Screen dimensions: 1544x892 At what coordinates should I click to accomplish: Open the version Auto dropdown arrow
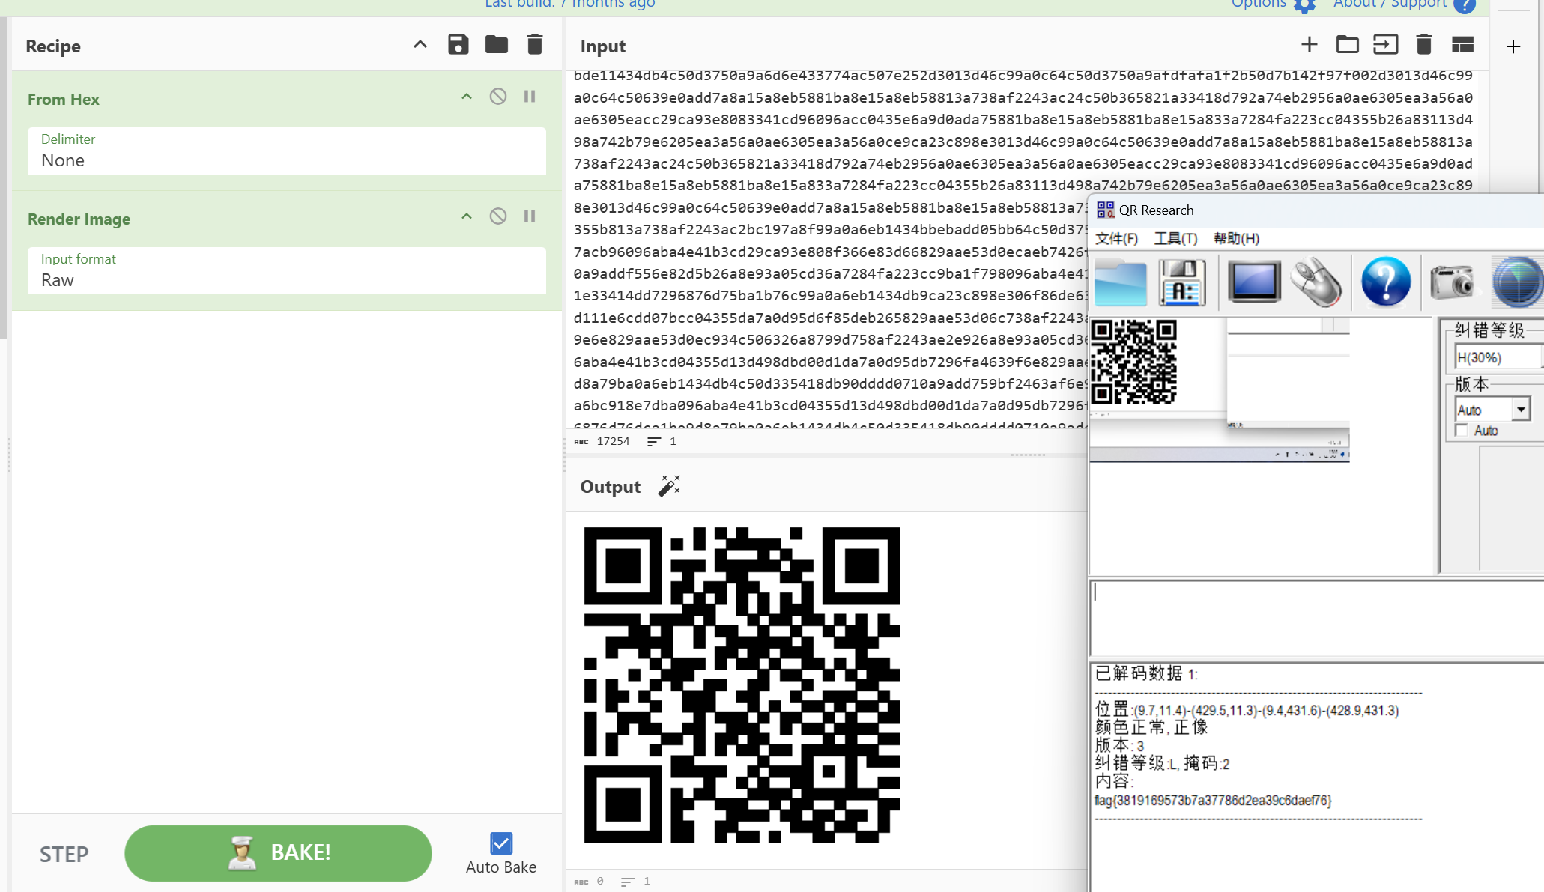pos(1521,410)
